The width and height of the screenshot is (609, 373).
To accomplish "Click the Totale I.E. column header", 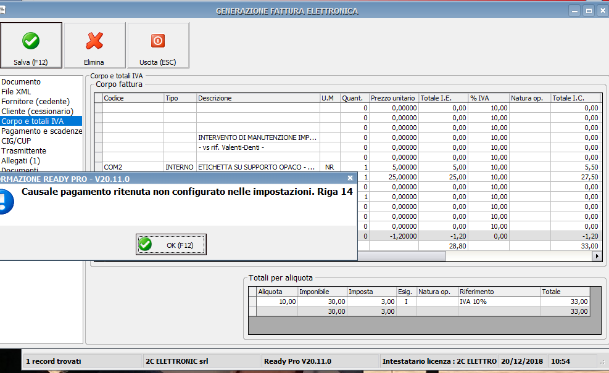I will pos(444,98).
